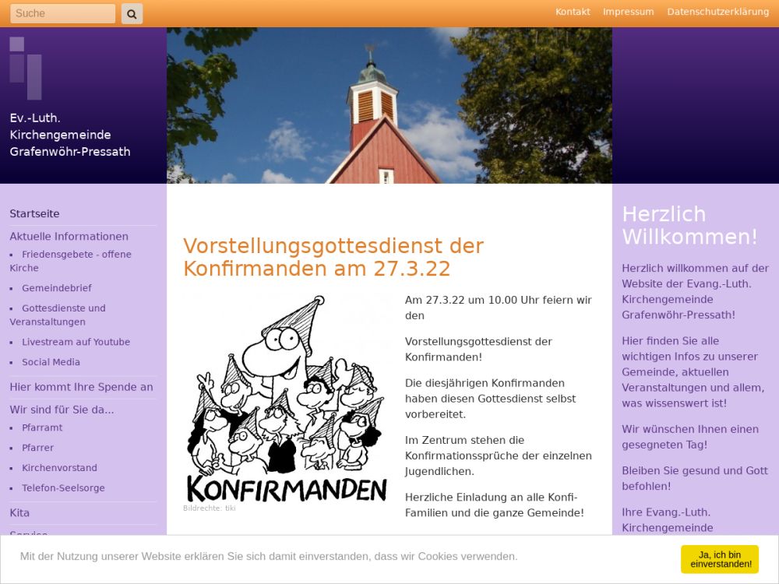Image resolution: width=779 pixels, height=584 pixels.
Task: Select Startseite in the sidebar
Action: coord(34,213)
